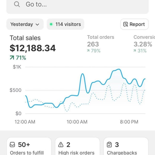Viewport: 155px width, 155px height.
Task: Open the 50+ Orders to fulfill card
Action: point(29,146)
